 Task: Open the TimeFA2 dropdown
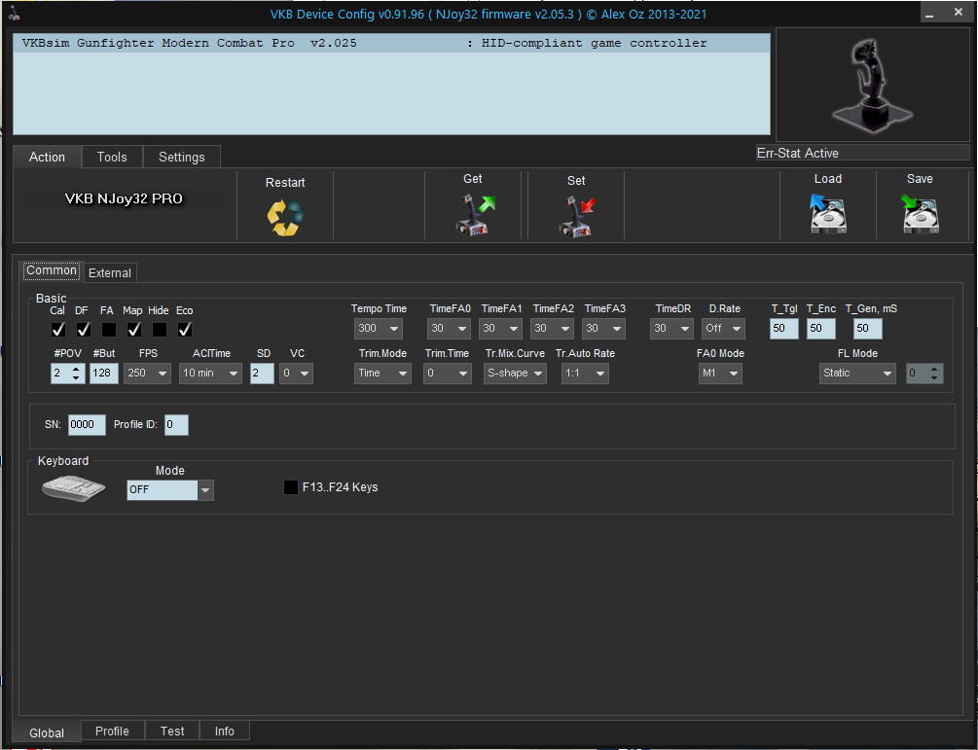tap(552, 329)
